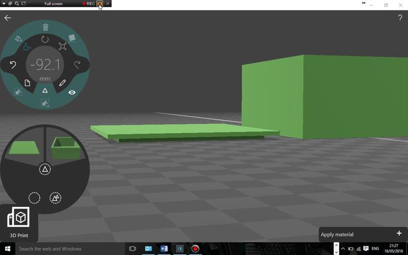Open the red recorder app on taskbar
The width and height of the screenshot is (408, 255).
[195, 249]
